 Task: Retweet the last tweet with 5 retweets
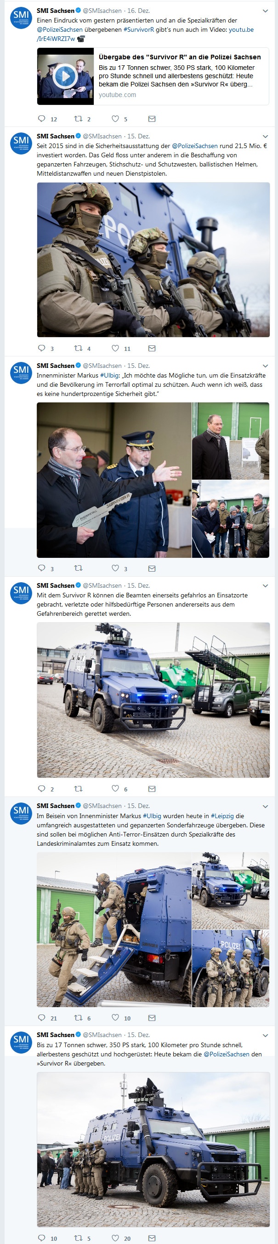tap(78, 1238)
